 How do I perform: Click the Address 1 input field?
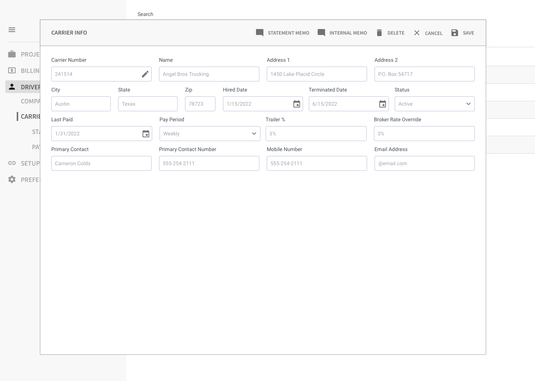[317, 74]
